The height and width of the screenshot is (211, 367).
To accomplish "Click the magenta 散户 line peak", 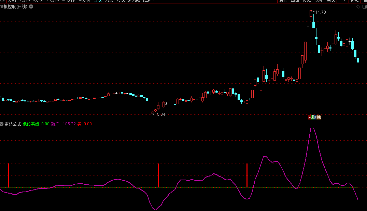I will (312, 128).
